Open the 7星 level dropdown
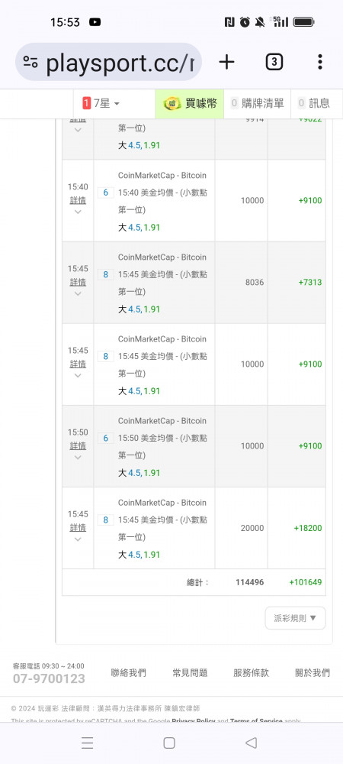This screenshot has width=343, height=764. pyautogui.click(x=101, y=103)
